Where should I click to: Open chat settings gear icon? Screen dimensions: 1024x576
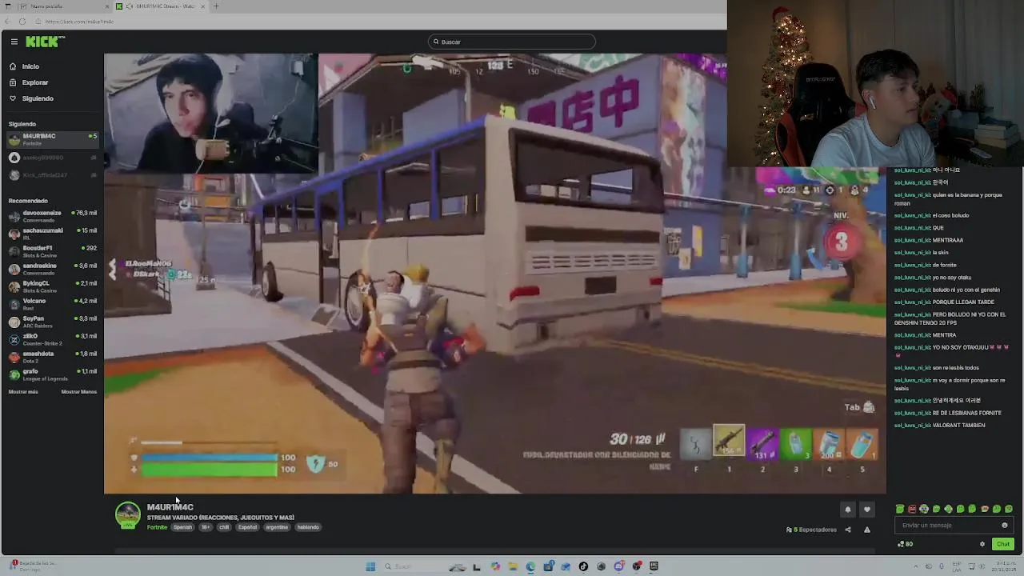point(982,544)
